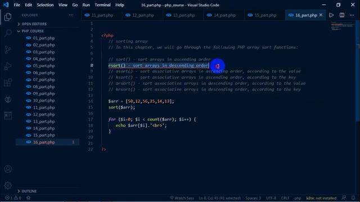This screenshot has width=360, height=202.
Task: Open the Manage gear icon
Action: (8, 186)
